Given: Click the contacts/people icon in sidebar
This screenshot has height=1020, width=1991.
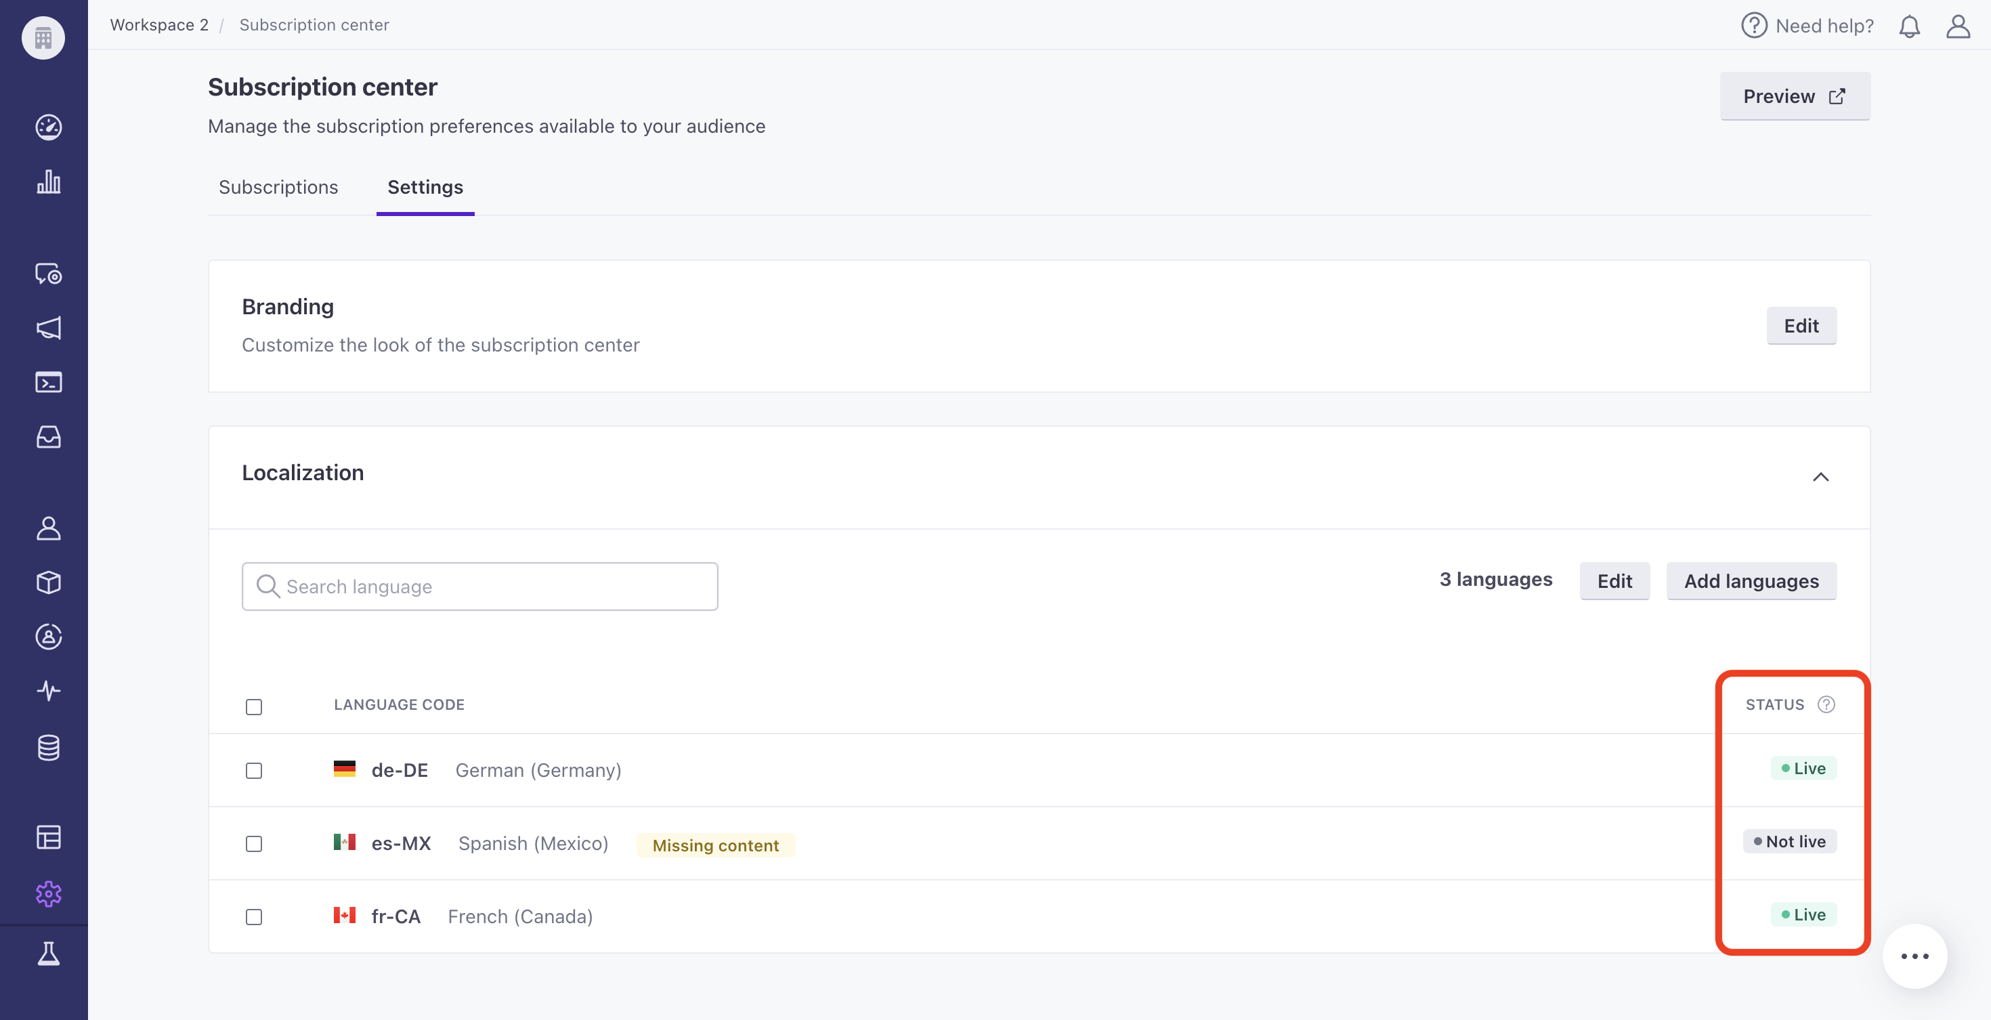Looking at the screenshot, I should point(48,528).
